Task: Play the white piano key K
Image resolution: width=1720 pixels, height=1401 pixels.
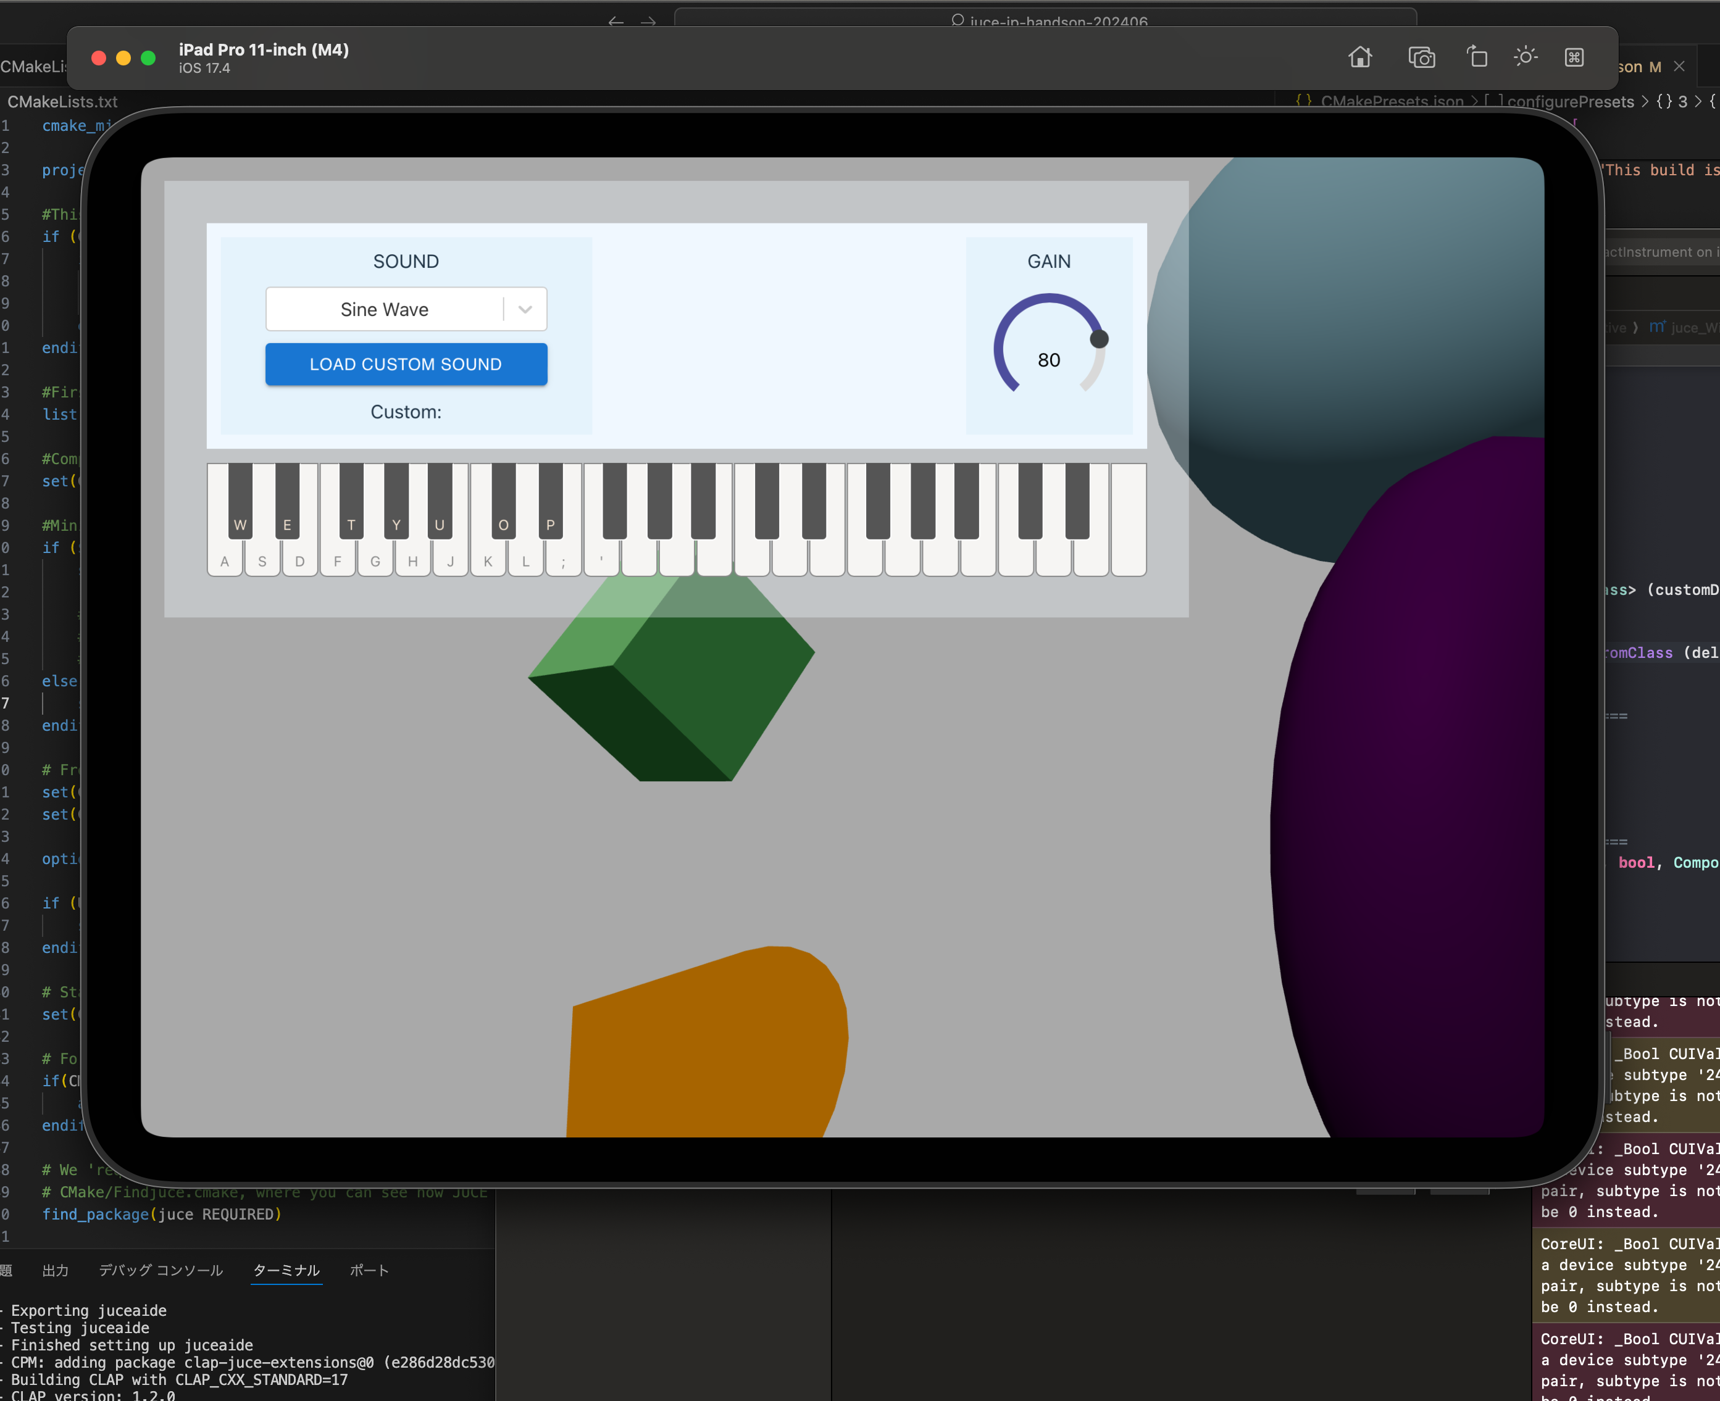Action: point(488,559)
